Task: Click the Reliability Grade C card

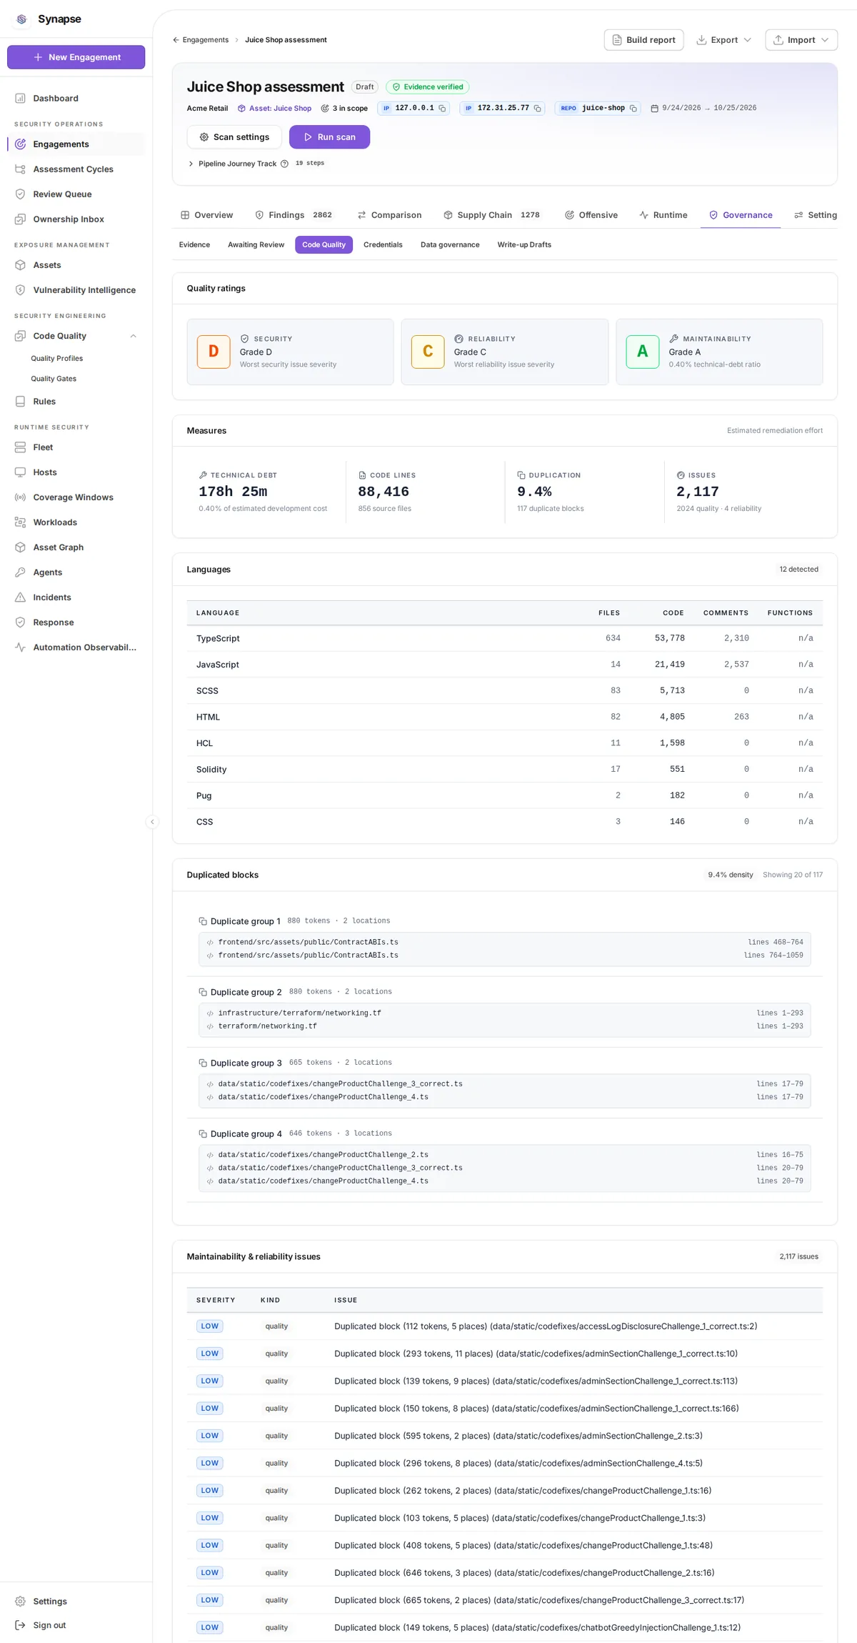Action: 504,352
